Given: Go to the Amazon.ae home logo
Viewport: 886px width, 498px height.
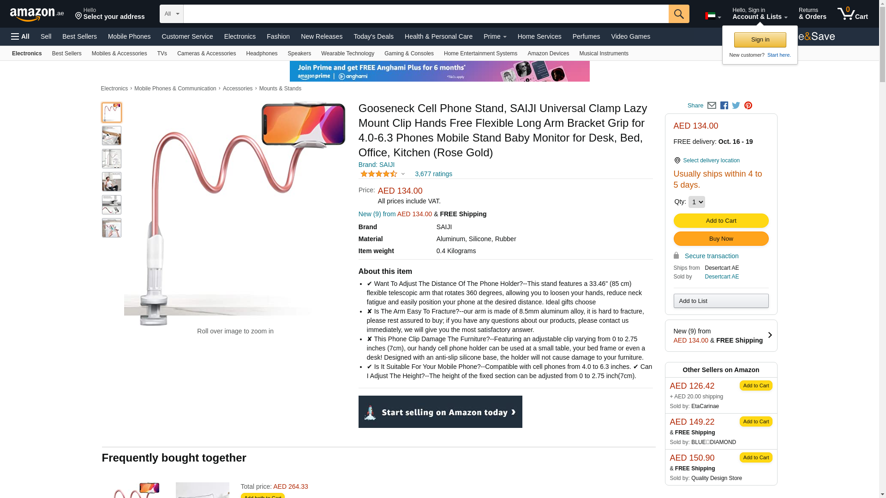Looking at the screenshot, I should click(37, 14).
